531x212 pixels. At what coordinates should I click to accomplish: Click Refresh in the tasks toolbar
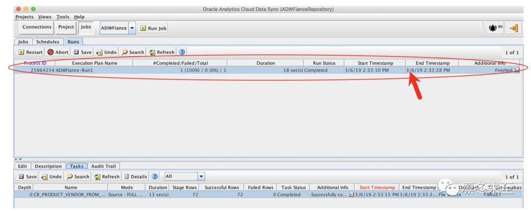[107, 177]
